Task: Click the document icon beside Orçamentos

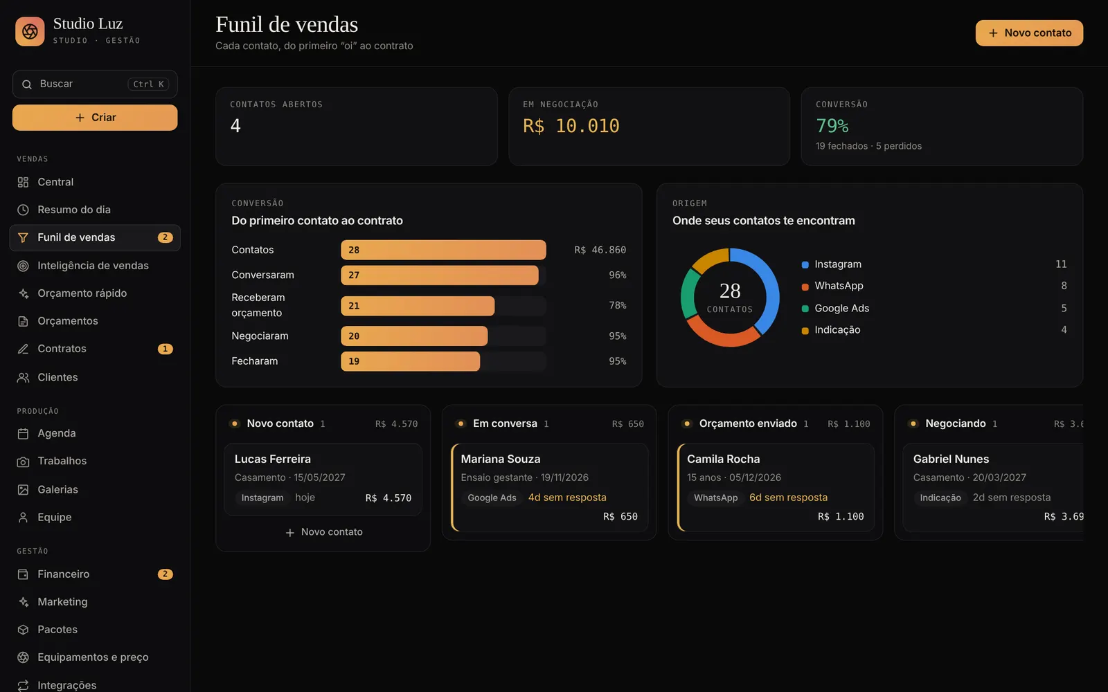Action: click(23, 321)
